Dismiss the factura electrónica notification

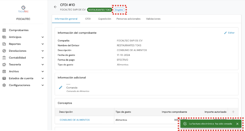click(237, 124)
